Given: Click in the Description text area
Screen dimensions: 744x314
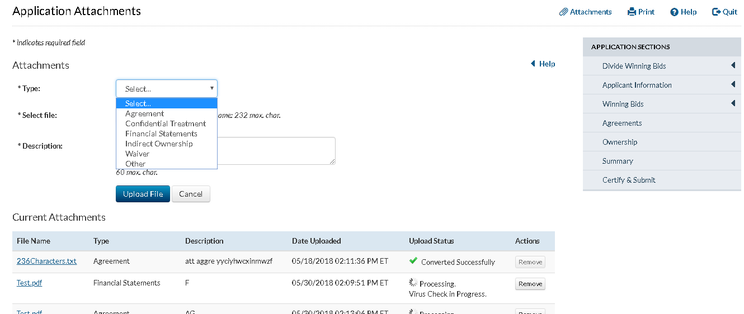Looking at the screenshot, I should (277, 151).
